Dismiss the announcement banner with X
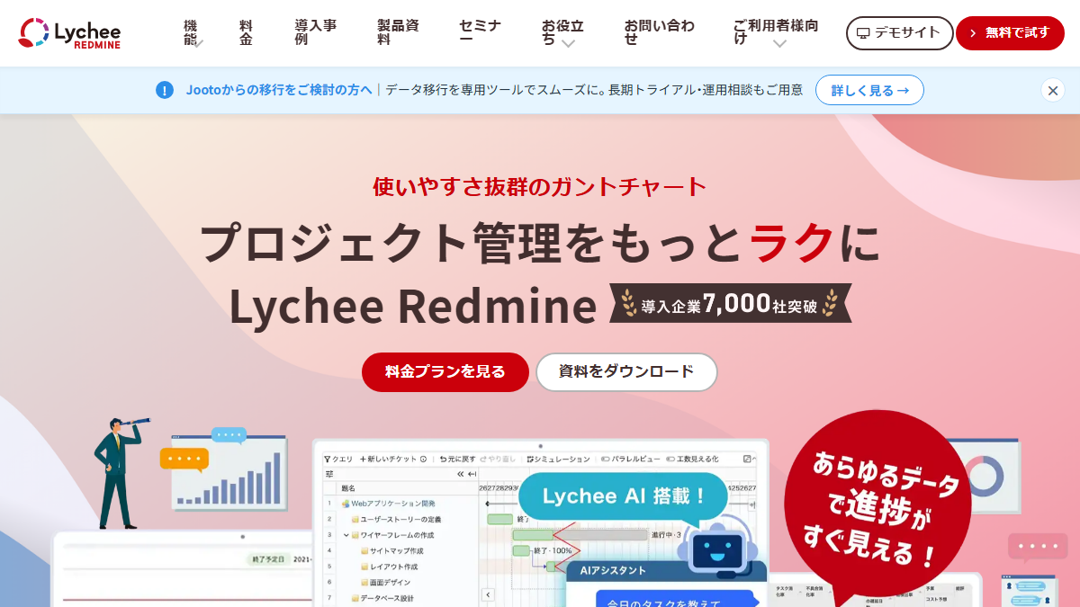 (x=1053, y=90)
